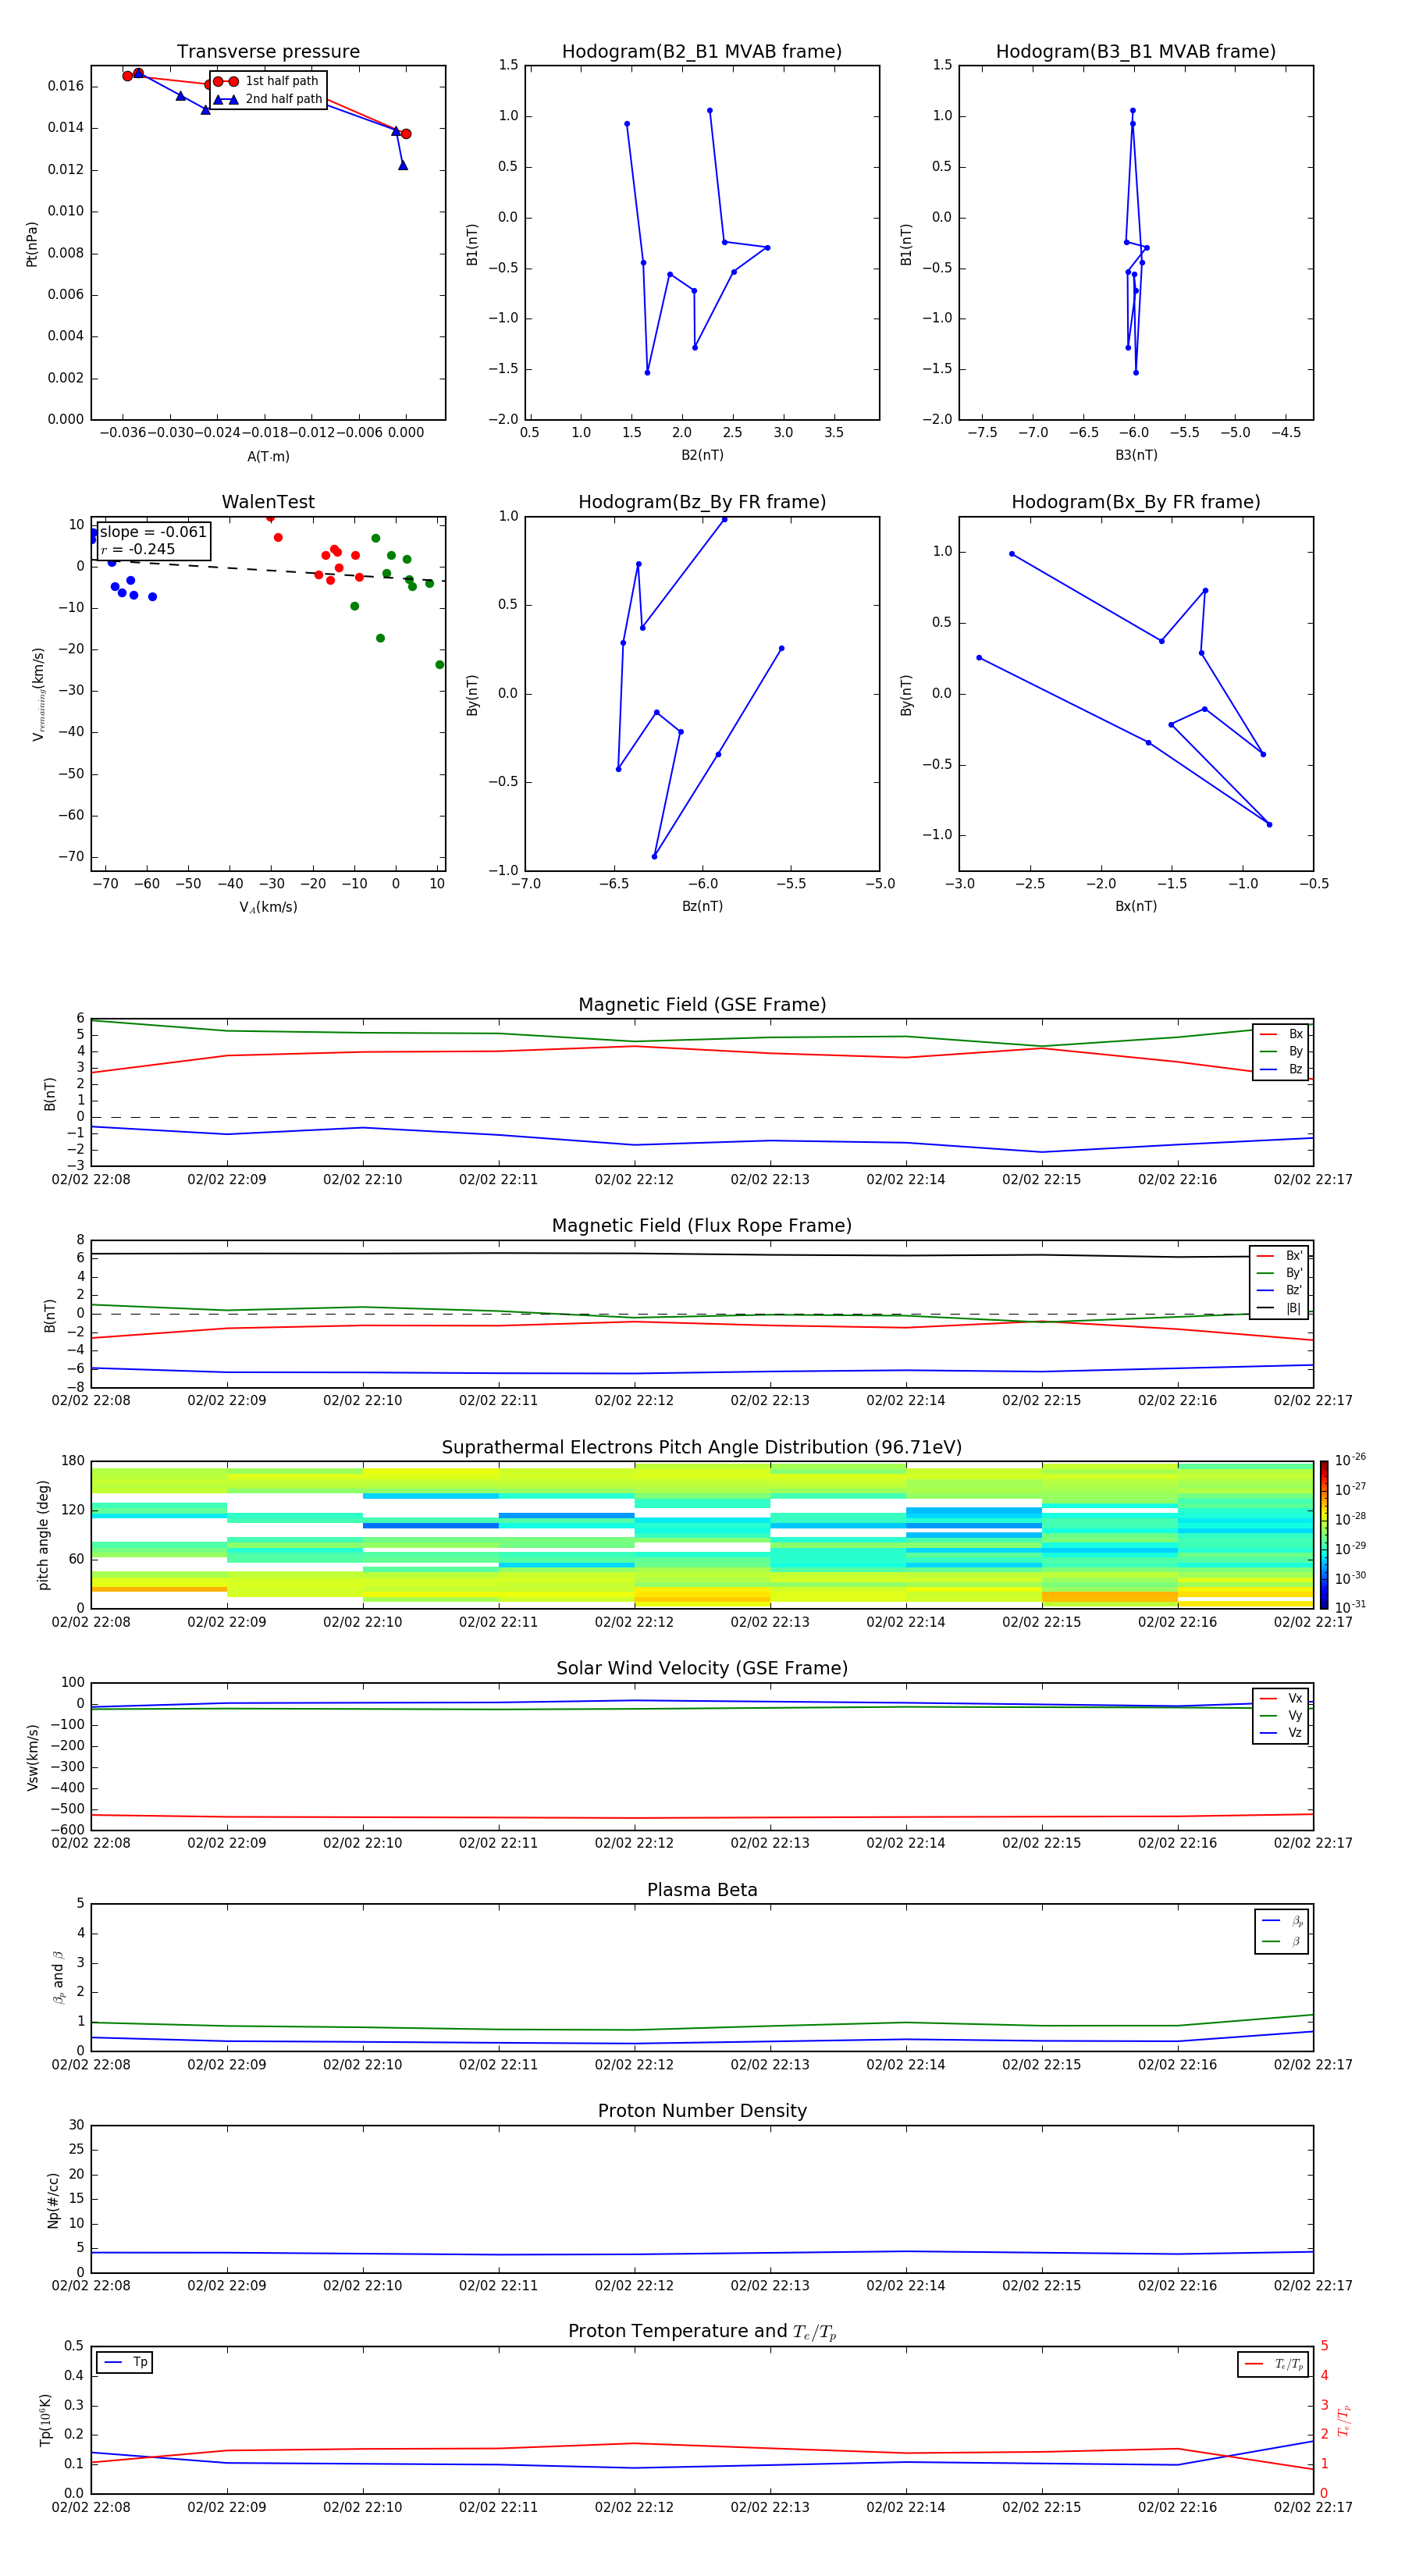Click the 'Magnetic Field (Flux Rope Frame)' title
The image size is (1405, 2576).
702,1226
